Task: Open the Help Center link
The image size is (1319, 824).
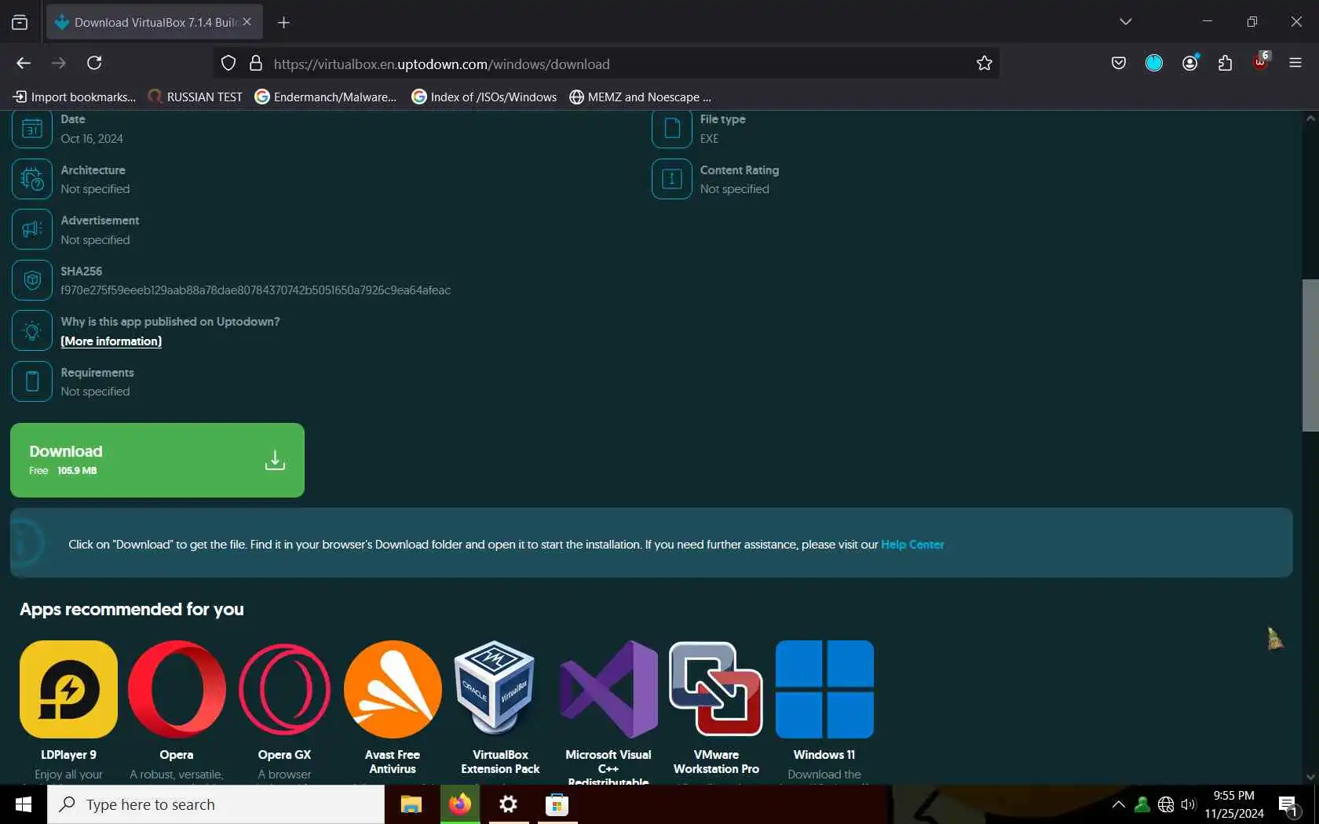Action: 912,545
